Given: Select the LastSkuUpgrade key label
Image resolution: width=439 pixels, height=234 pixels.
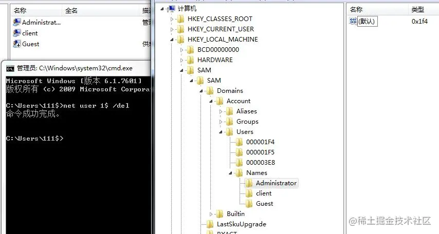Looking at the screenshot, I should (x=242, y=224).
